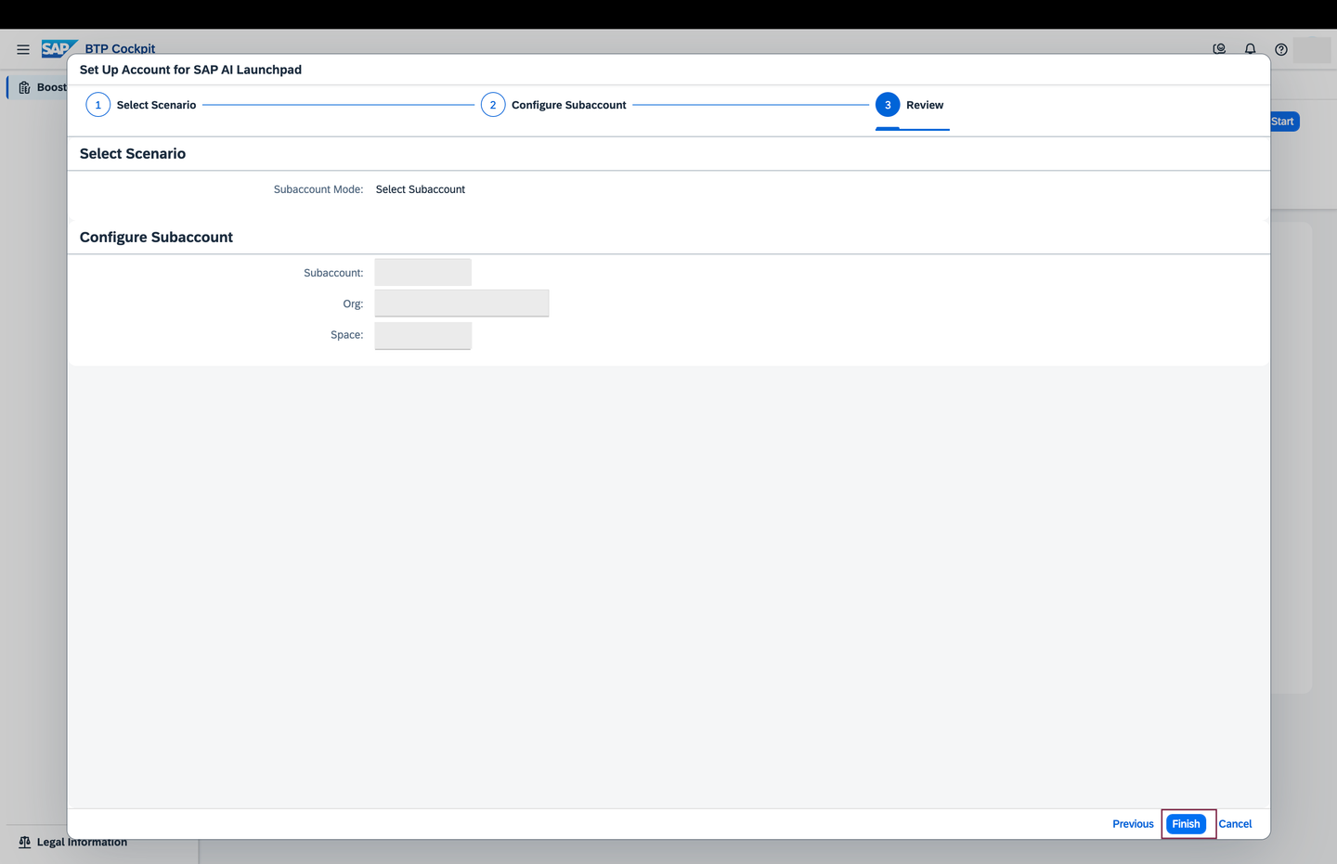The height and width of the screenshot is (864, 1337).
Task: Click the BTP Cockpit title
Action: (120, 49)
